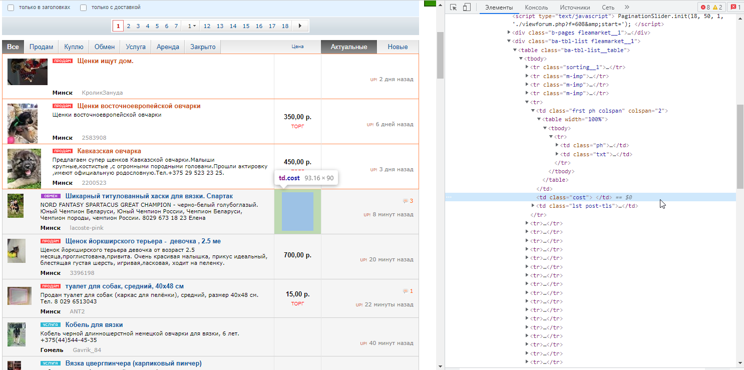This screenshot has height=370, width=744.
Task: Toggle the device toolbar icon in DevTools
Action: pyautogui.click(x=467, y=7)
